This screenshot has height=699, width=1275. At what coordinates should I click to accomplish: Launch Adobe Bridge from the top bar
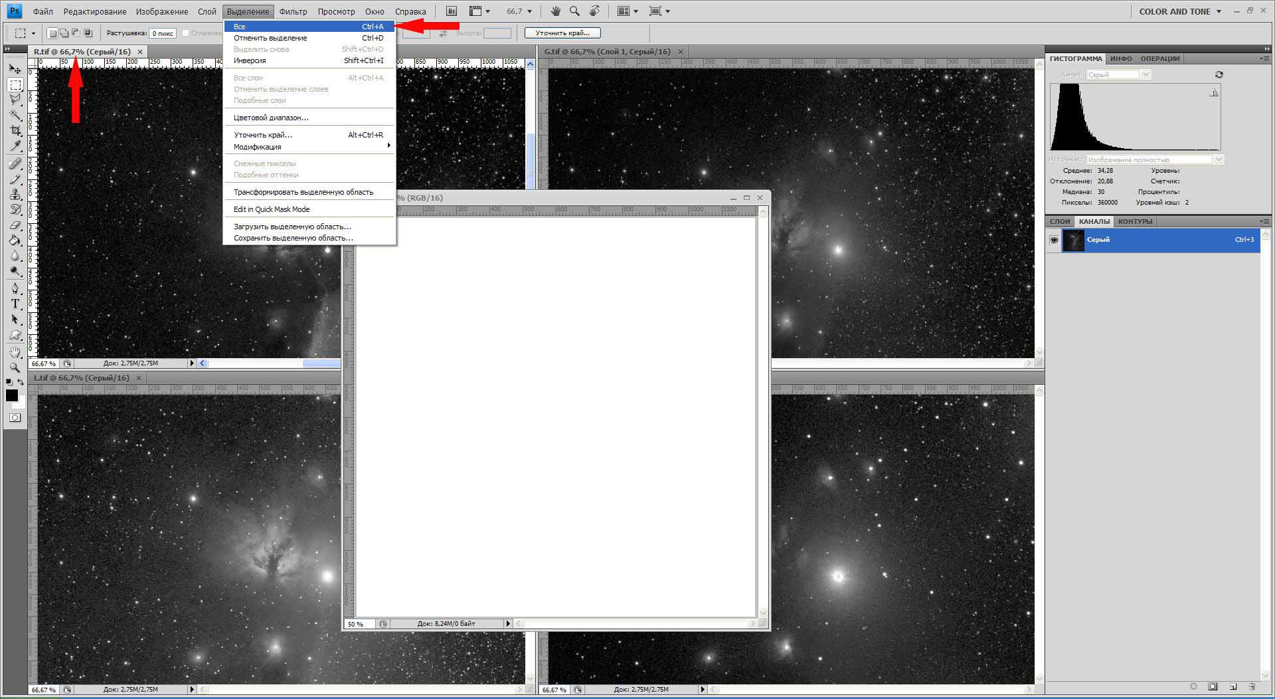(452, 11)
